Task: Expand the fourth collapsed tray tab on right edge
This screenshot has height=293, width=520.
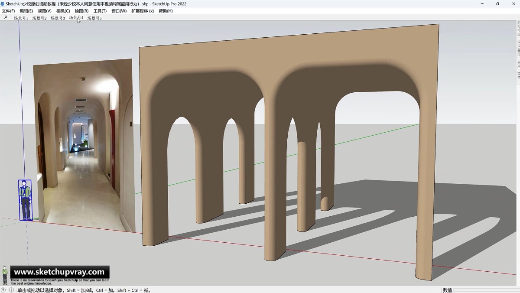Action: coord(518,76)
